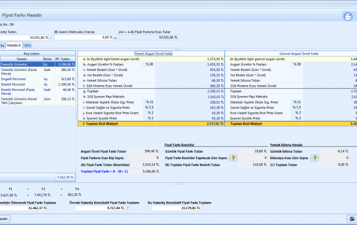
Task: Select the Madde 6 tab
Action: (x=14, y=45)
